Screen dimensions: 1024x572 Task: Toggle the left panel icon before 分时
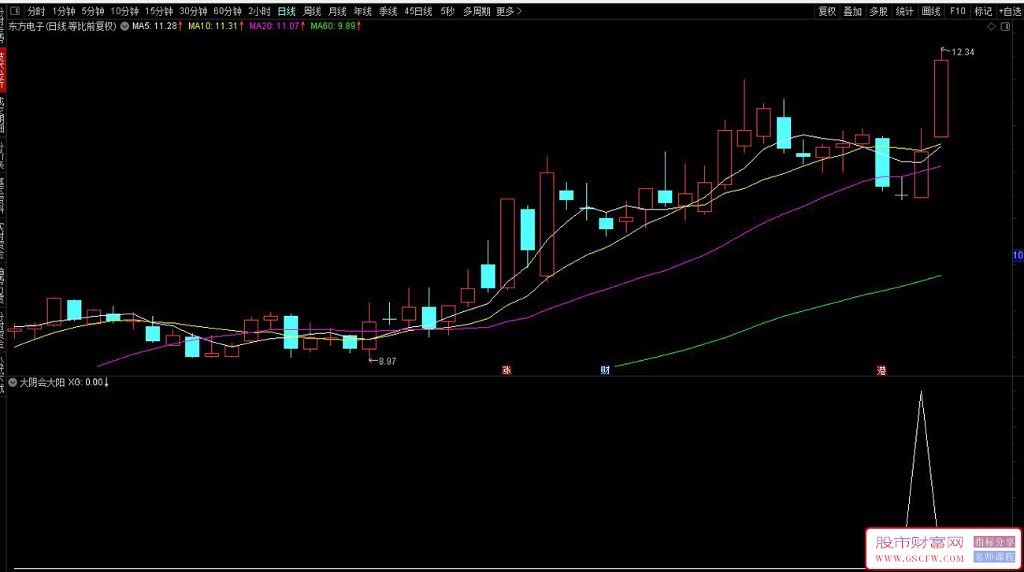15,11
